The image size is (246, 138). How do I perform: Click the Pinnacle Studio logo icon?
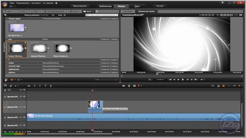click(x=5, y=4)
